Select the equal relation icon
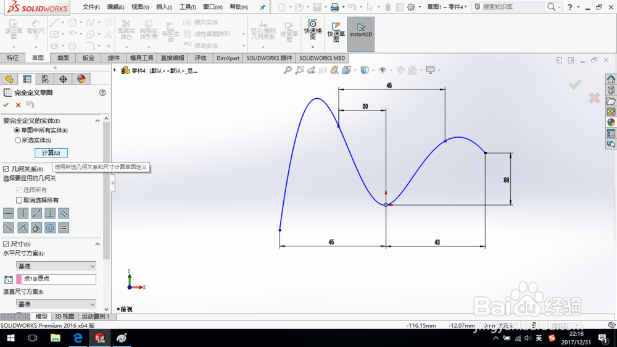This screenshot has width=617, height=347. pyautogui.click(x=64, y=228)
